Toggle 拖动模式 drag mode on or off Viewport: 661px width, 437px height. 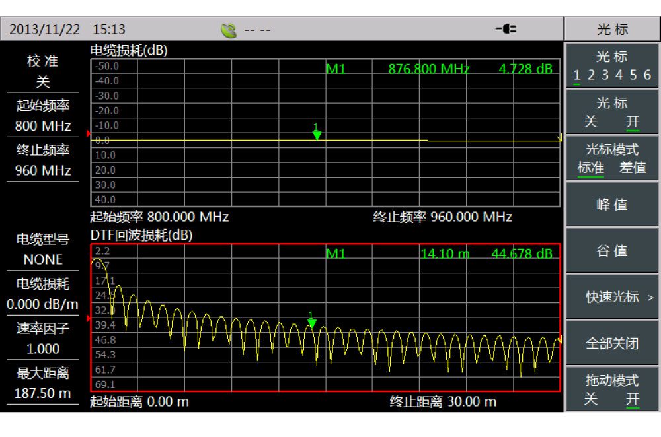(x=611, y=389)
